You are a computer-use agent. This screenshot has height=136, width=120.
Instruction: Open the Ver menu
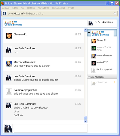[23, 8]
